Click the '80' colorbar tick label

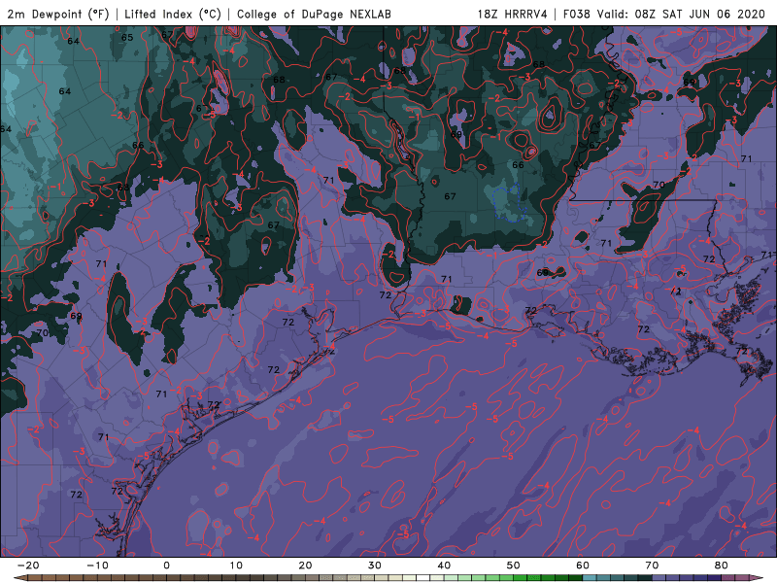pyautogui.click(x=722, y=566)
